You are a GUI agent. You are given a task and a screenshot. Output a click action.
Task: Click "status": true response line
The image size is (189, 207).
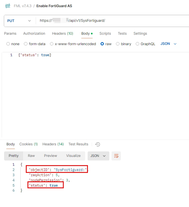click(43, 186)
